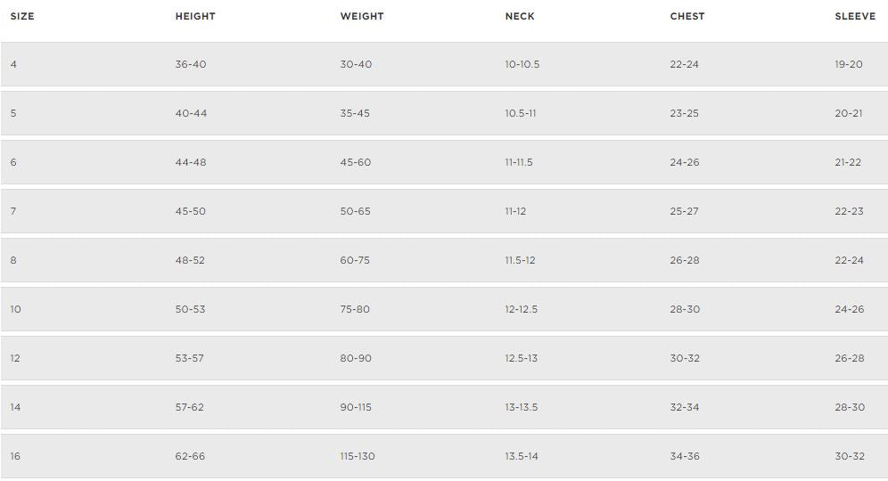
Task: Click chest value 25-27 for size 7
Action: [685, 211]
